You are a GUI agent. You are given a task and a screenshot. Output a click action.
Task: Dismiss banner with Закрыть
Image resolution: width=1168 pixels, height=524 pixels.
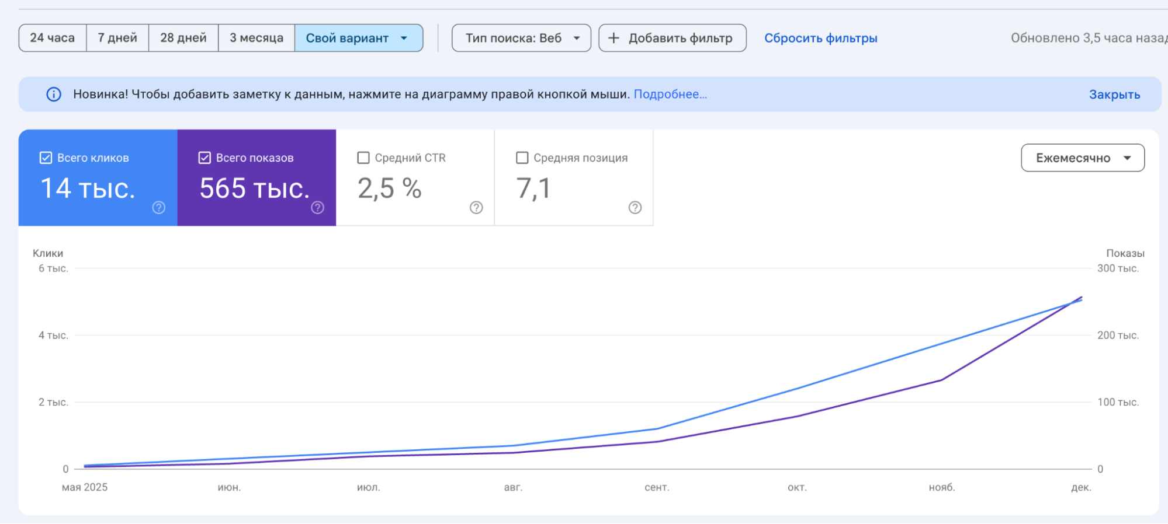[1114, 95]
